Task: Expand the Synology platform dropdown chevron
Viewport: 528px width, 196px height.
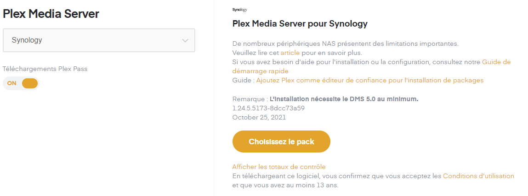Action: [185, 41]
